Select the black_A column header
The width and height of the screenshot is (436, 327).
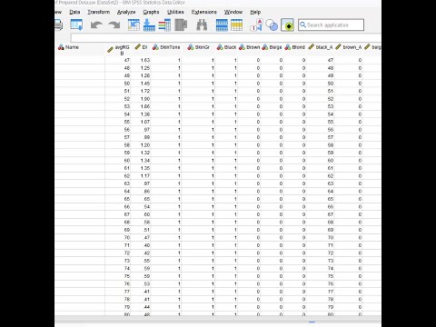(321, 49)
